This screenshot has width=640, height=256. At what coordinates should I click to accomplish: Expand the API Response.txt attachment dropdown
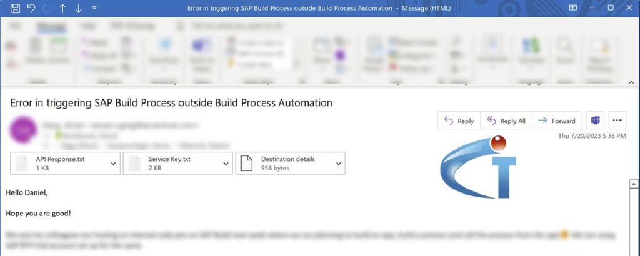coord(114,164)
